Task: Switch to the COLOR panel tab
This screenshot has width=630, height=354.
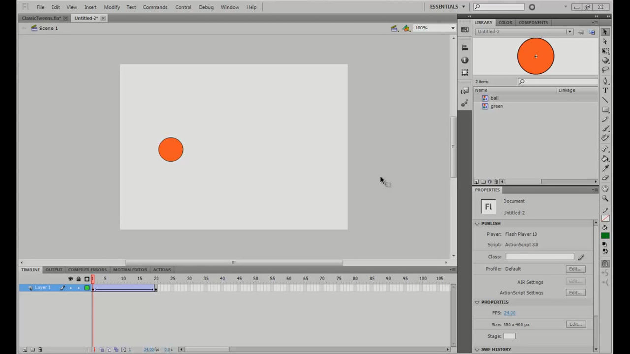Action: (505, 22)
